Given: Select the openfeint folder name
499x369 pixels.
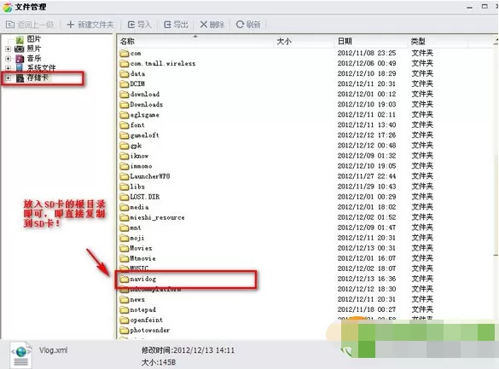Looking at the screenshot, I should tap(147, 320).
